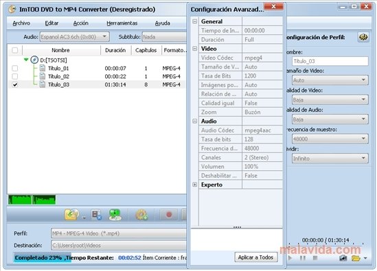Viewport: 377px width, 271px height.
Task: Open the dropdown arrow next to snapshot folder
Action: tap(365, 258)
